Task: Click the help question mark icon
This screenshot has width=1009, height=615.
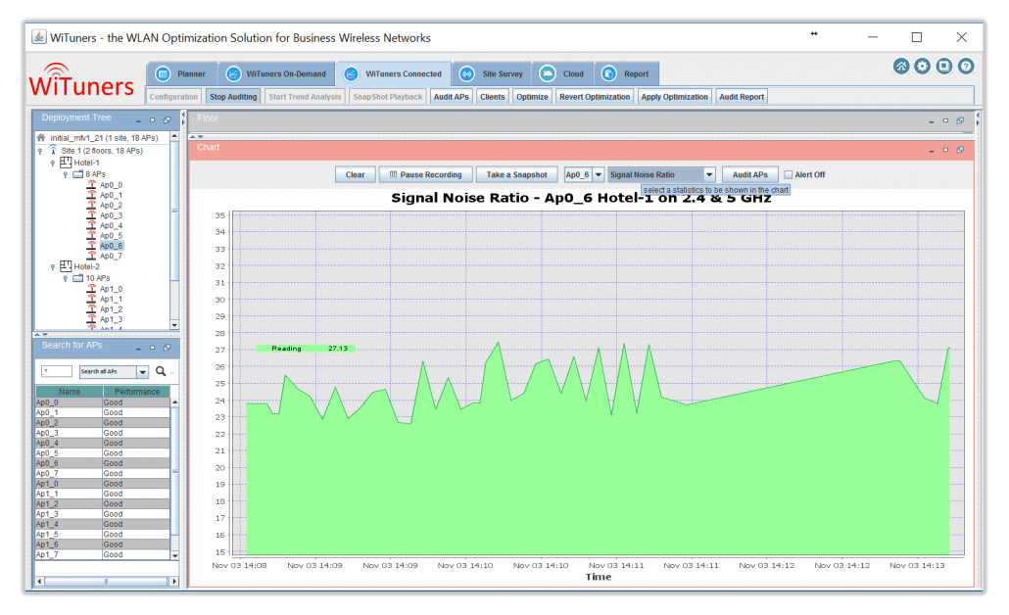Action: coord(965,67)
